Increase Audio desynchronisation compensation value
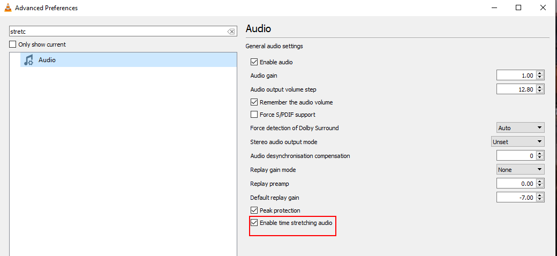 coord(540,153)
